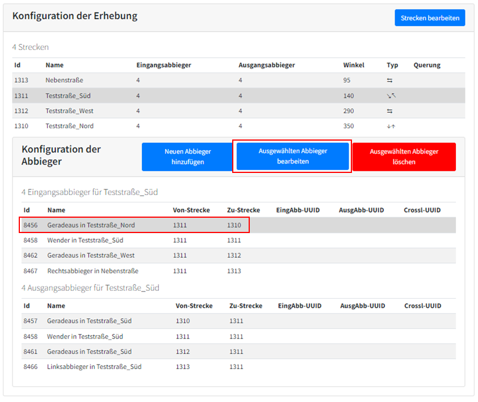Select the Strecke named Nebenstraße in the top table

point(238,81)
